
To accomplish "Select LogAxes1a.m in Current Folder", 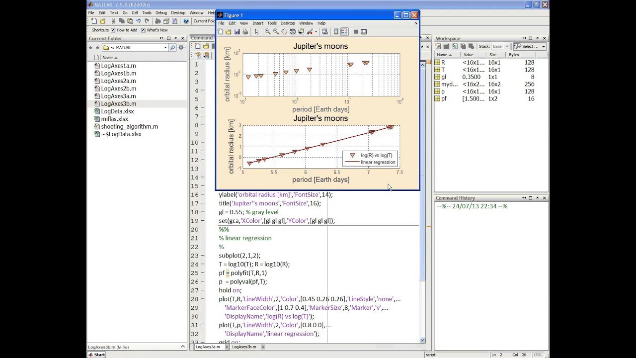I will tap(118, 66).
